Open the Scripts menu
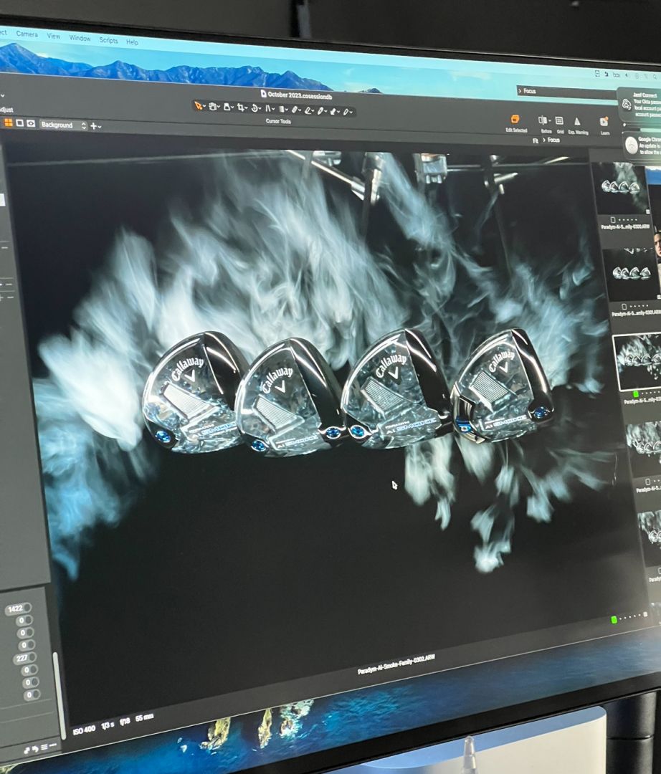The height and width of the screenshot is (774, 661). (108, 40)
